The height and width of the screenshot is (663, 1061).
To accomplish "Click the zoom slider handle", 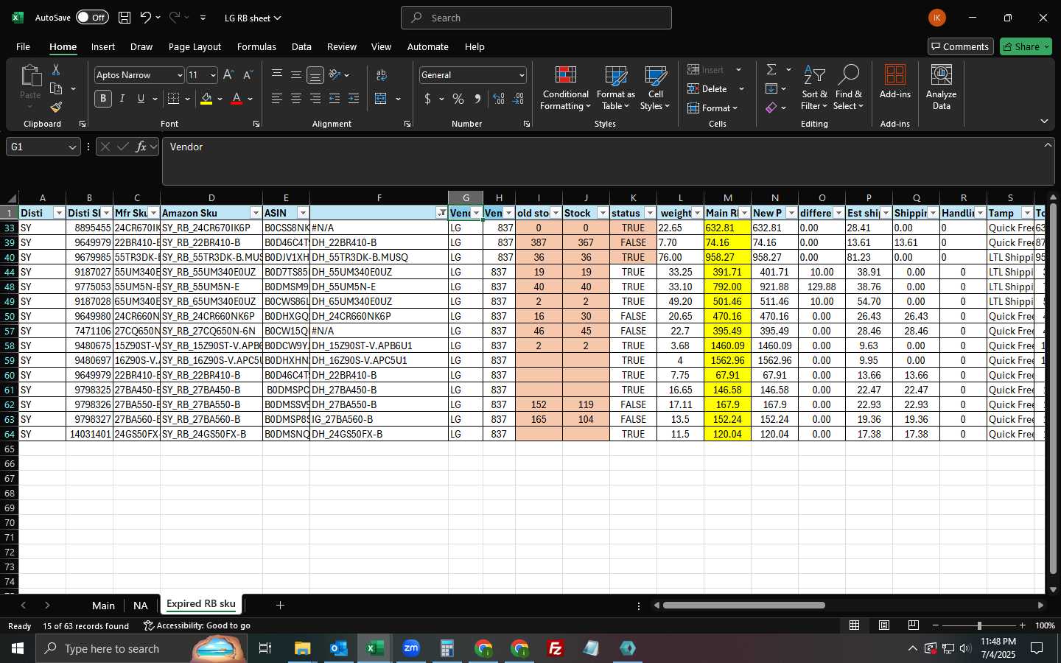I will coord(979,625).
